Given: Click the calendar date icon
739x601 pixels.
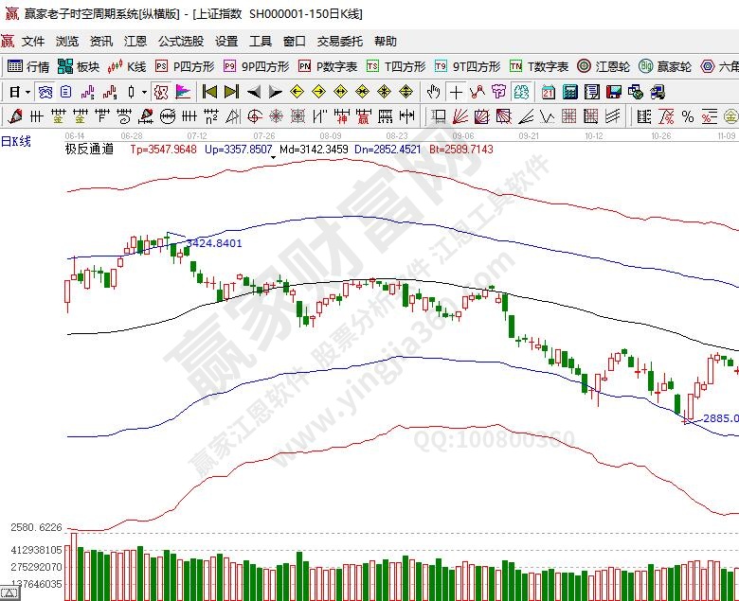Looking at the screenshot, I should tap(549, 92).
